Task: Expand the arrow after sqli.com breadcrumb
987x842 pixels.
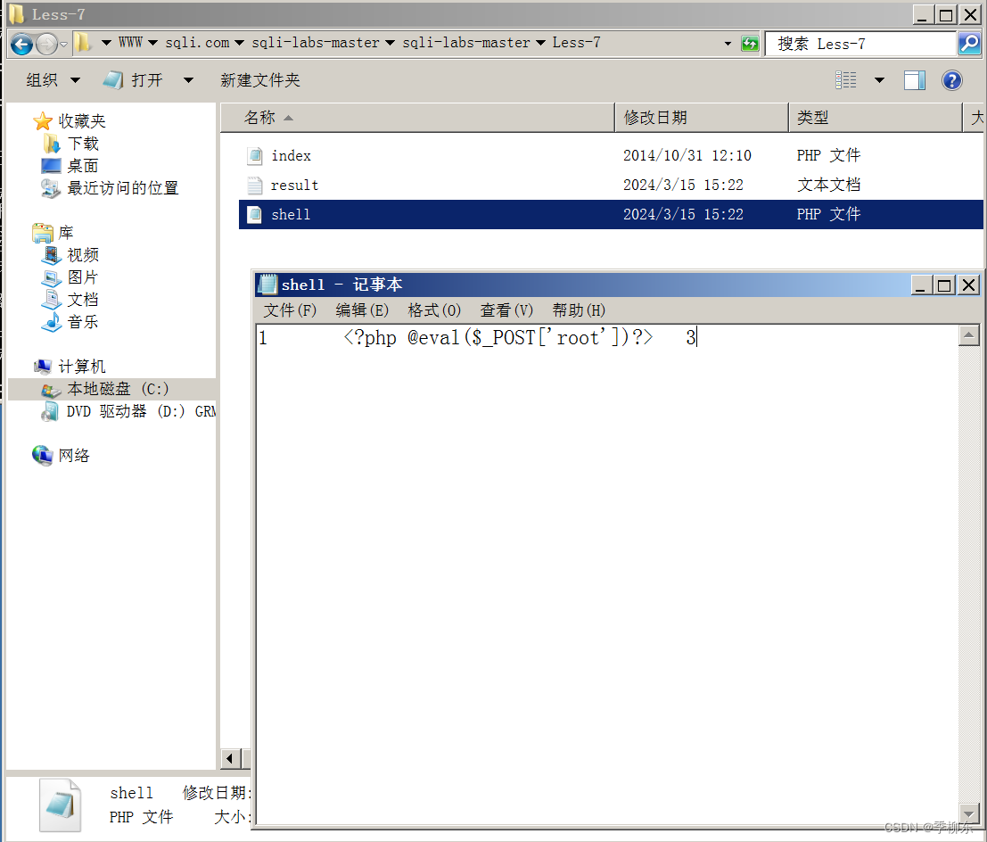Action: tap(239, 43)
